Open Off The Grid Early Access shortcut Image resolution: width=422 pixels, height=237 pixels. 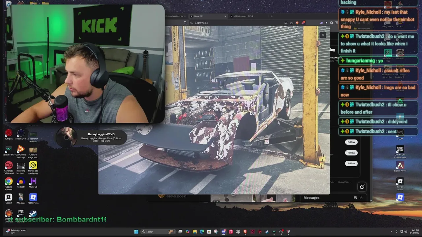(400, 152)
